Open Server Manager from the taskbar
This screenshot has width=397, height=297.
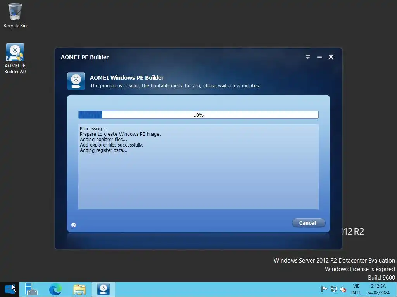point(31,289)
